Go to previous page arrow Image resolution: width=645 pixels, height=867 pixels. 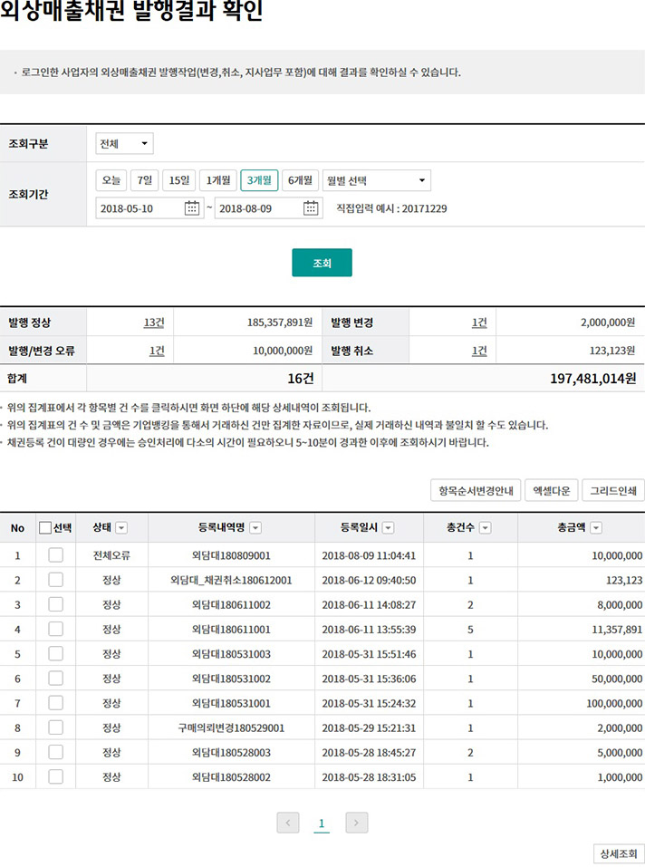[x=287, y=823]
